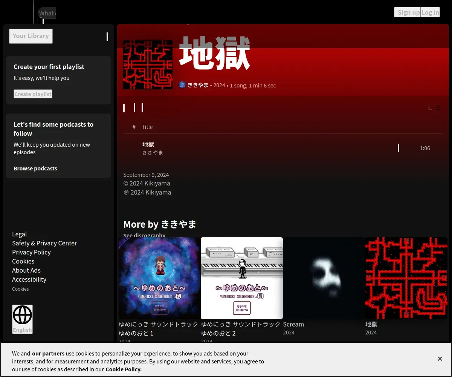Click the large album cover in header

[x=148, y=65]
